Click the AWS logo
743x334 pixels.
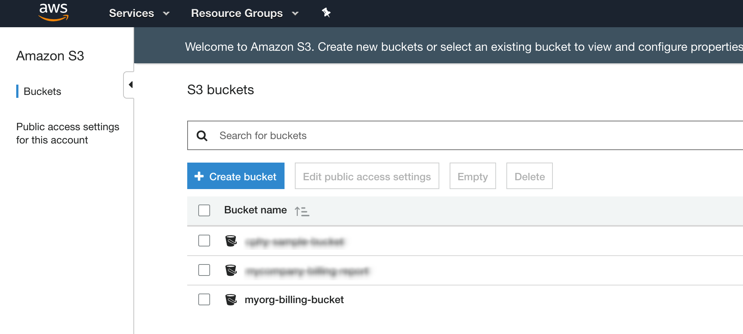(x=53, y=12)
